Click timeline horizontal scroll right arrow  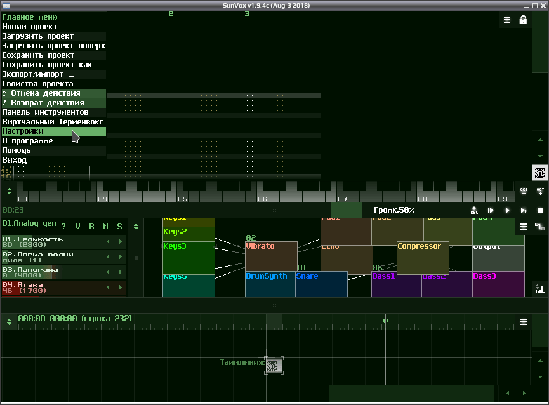pos(524,394)
